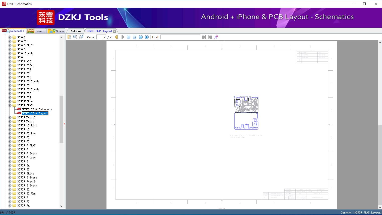The width and height of the screenshot is (382, 215).
Task: Expand the HONOR 8 Smart tree node
Action: click(10, 177)
